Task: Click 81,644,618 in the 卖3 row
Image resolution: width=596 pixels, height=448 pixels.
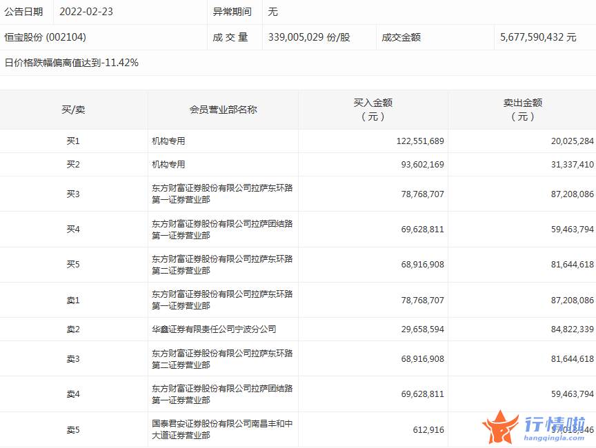Action: 573,359
